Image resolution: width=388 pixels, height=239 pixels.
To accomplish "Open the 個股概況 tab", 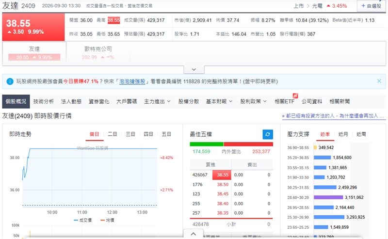I will point(16,101).
